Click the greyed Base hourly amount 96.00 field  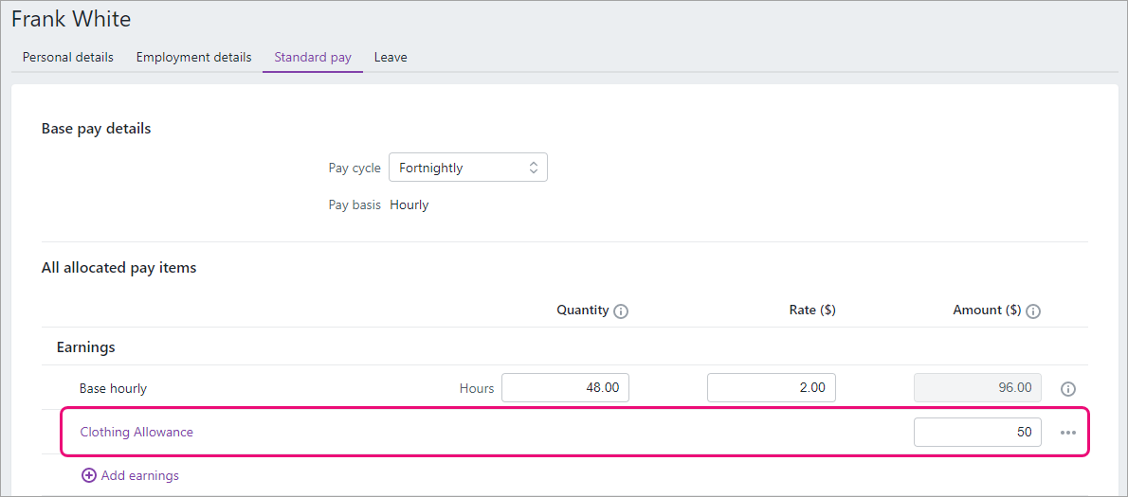point(977,388)
